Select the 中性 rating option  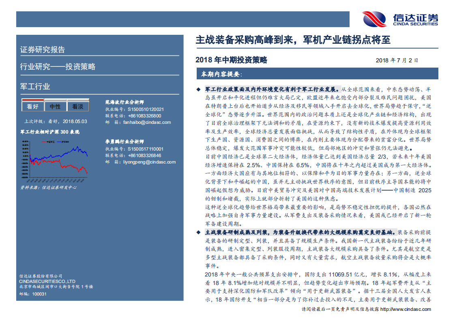click(55, 106)
